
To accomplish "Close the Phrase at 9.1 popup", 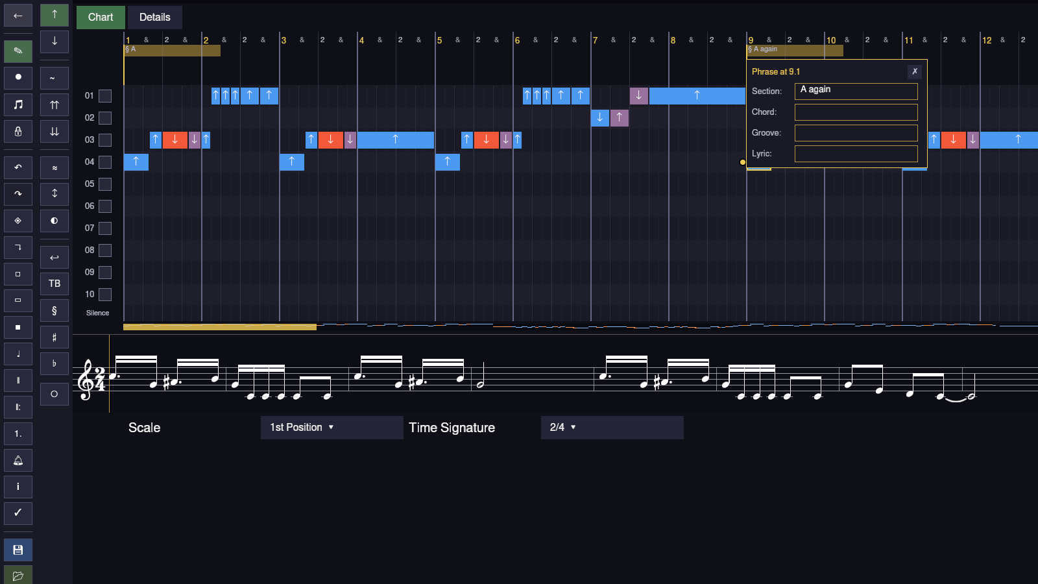I will 915,71.
